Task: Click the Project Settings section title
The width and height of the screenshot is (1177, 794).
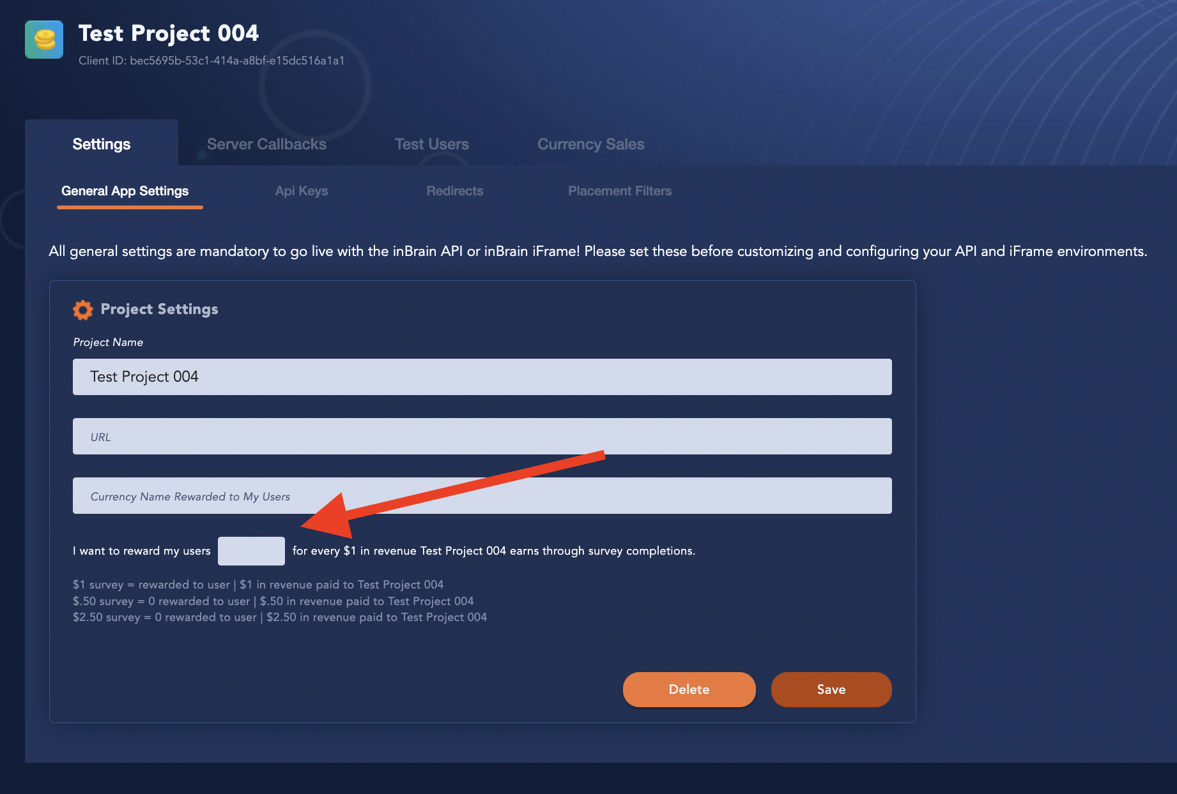Action: 159,309
